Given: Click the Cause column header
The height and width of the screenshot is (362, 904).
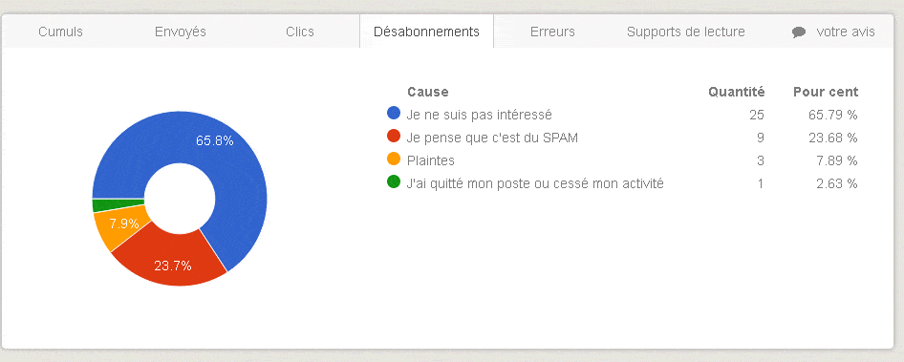Looking at the screenshot, I should point(428,92).
